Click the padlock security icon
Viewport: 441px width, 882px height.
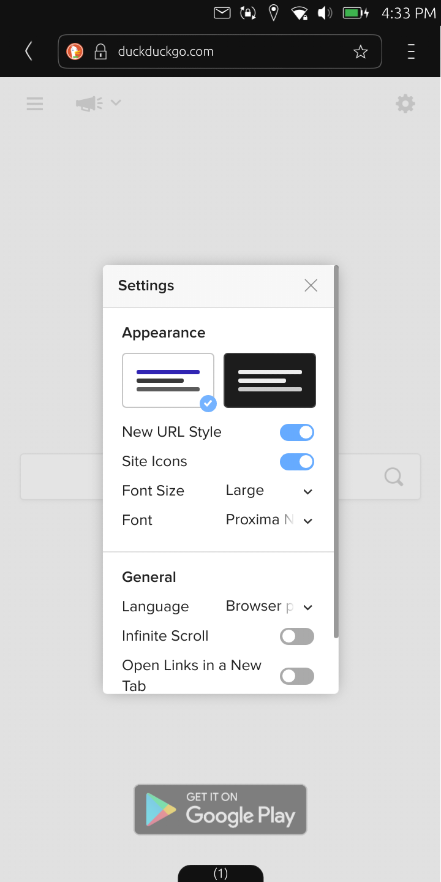(100, 51)
